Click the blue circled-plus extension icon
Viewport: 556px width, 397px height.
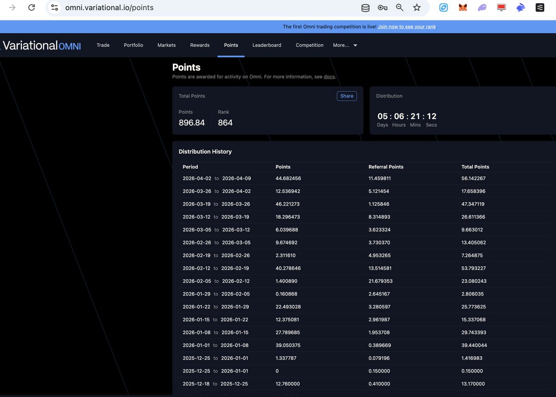[443, 7]
